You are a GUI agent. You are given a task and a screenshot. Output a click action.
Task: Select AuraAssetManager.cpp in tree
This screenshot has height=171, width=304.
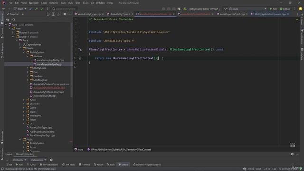42,132
